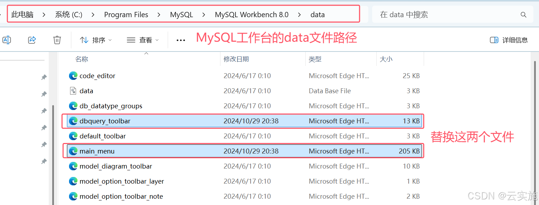Image resolution: width=539 pixels, height=205 pixels.
Task: Open the Sort (排序) dropdown
Action: [x=96, y=40]
